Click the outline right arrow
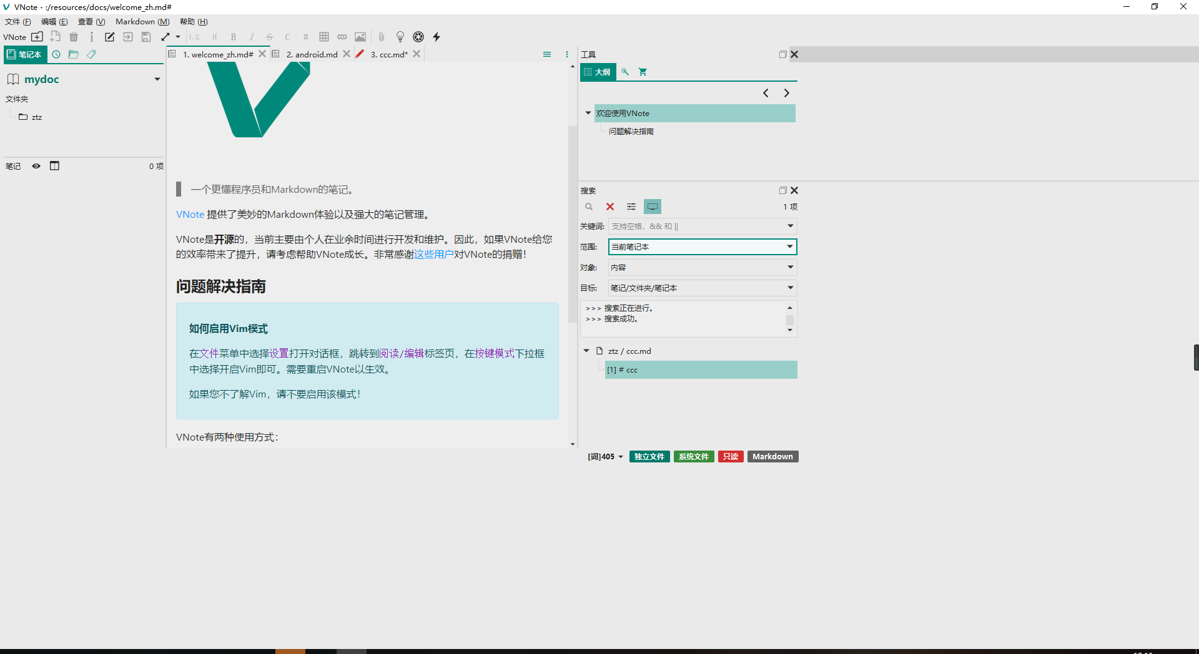Screen dimensions: 1199x654 tap(787, 93)
